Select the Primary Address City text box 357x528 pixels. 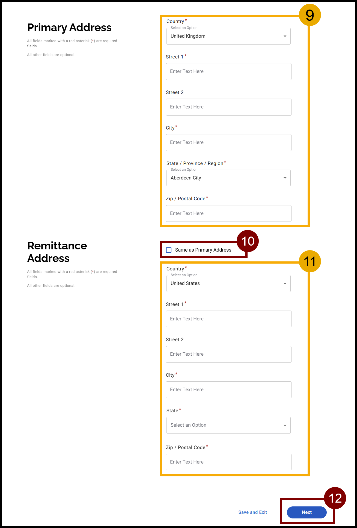[x=228, y=143]
